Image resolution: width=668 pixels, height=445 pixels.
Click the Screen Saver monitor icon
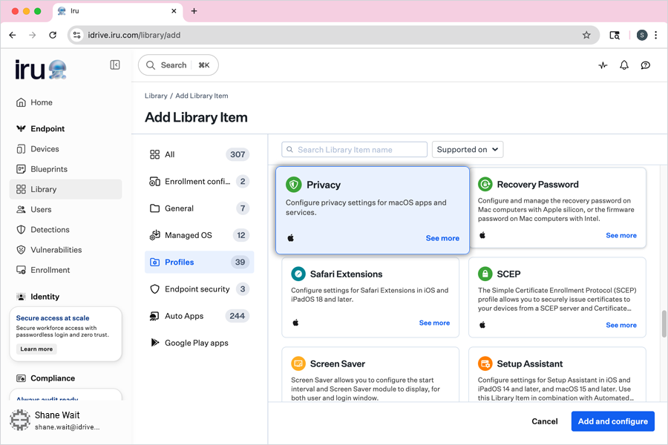(298, 364)
